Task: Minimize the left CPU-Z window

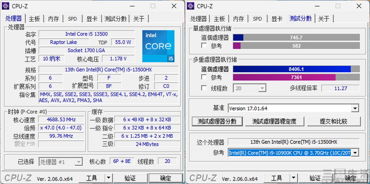Action: point(132,6)
